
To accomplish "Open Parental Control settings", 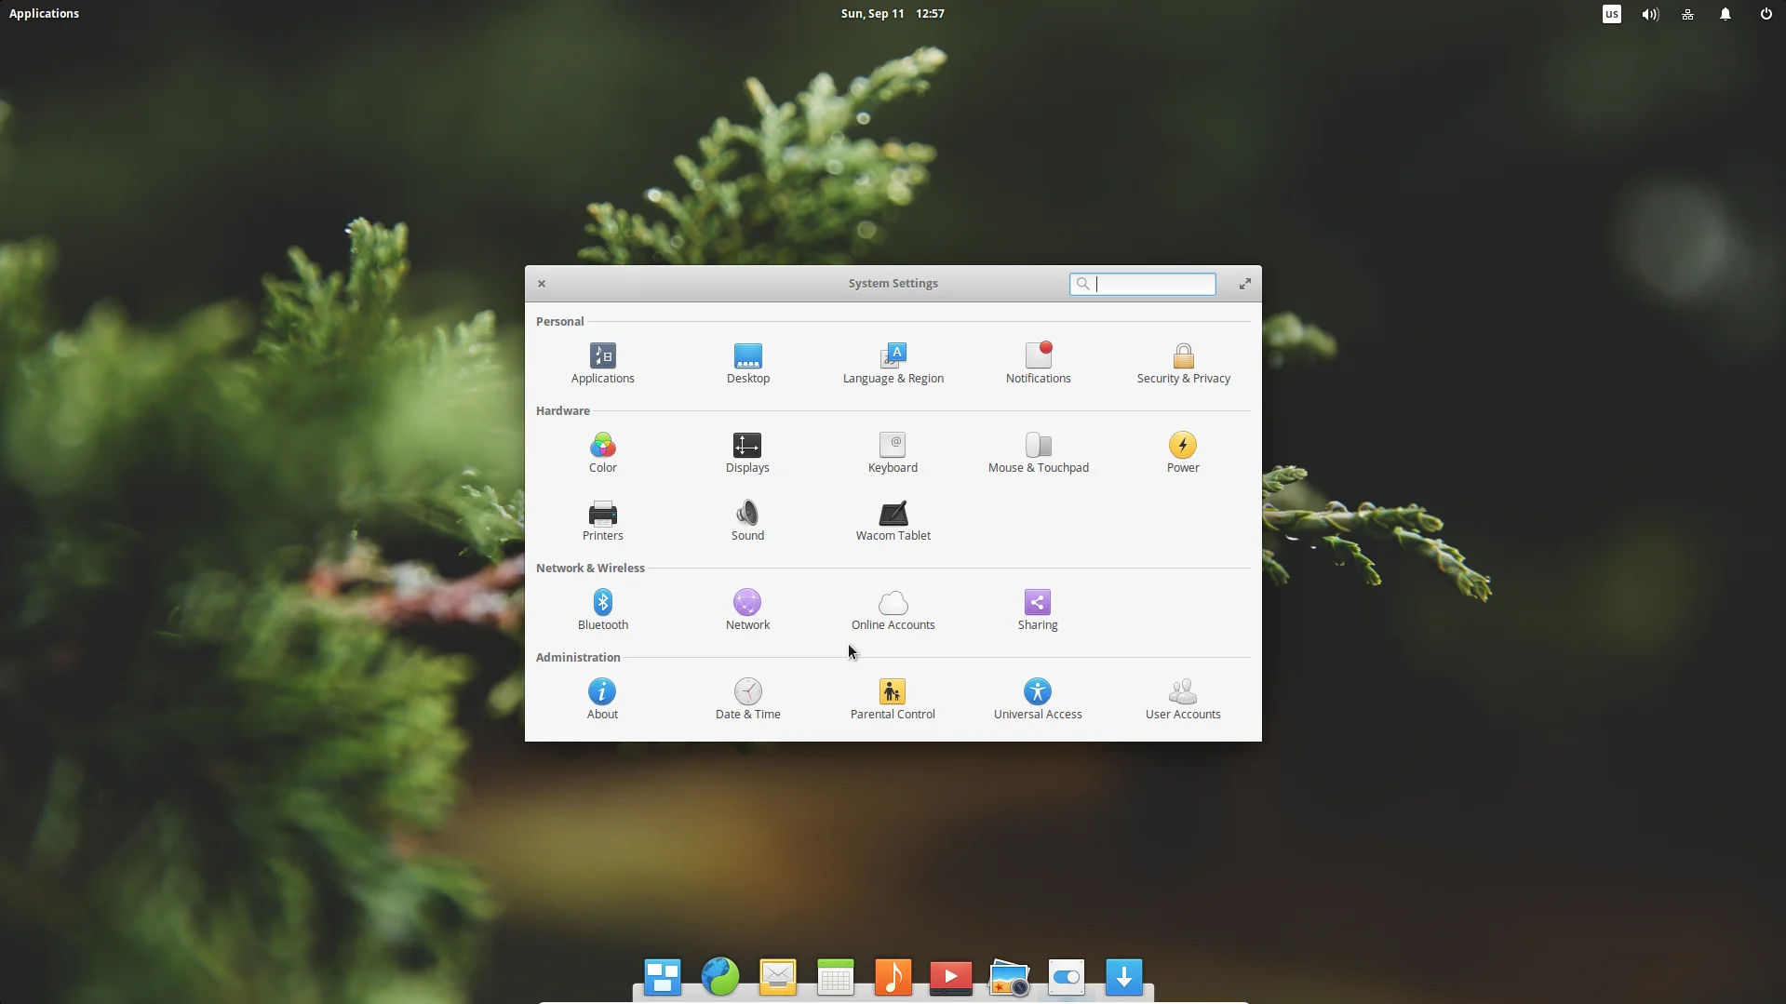I will (x=893, y=700).
